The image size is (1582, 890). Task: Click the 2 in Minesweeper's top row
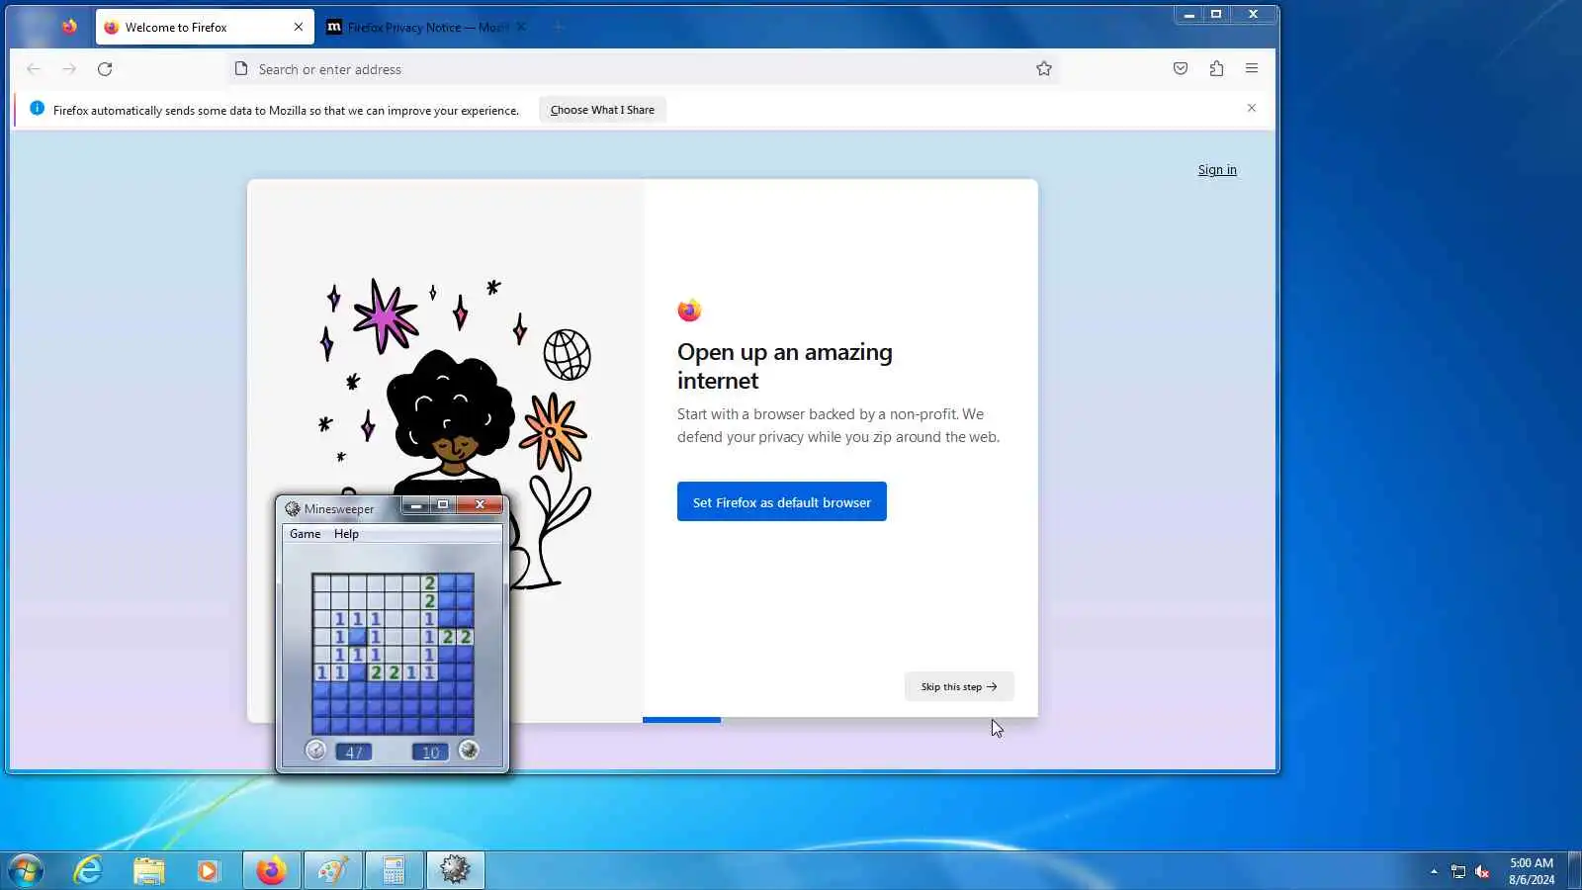429,583
